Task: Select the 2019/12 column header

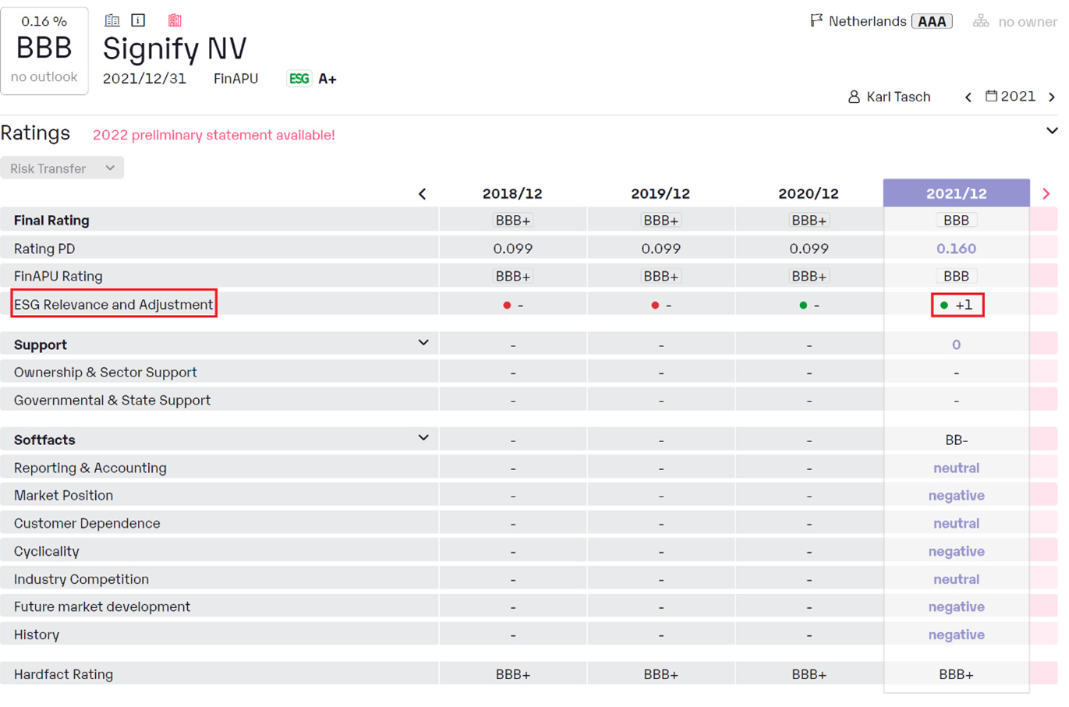Action: click(x=660, y=193)
